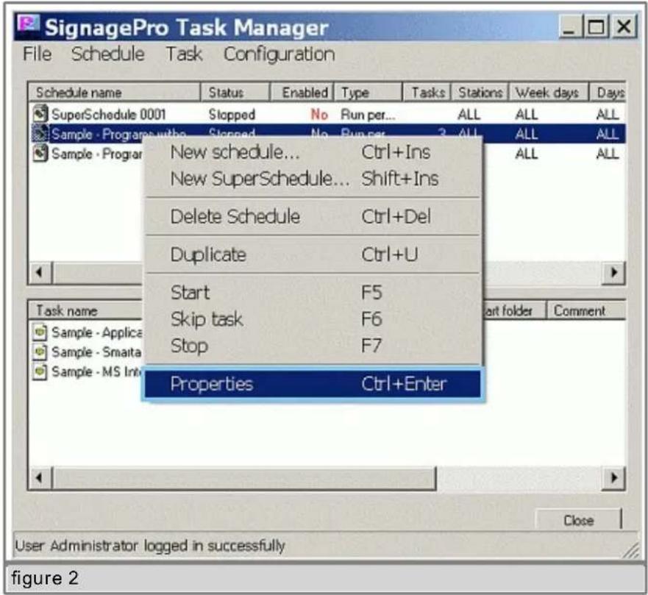This screenshot has height=595, width=648.
Task: Click the Enabled column header
Action: point(302,92)
